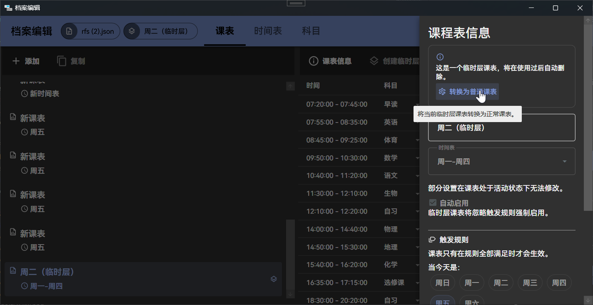The height and width of the screenshot is (305, 593).
Task: Click the layers icon on selected 周二（临时层）row
Action: (x=274, y=279)
